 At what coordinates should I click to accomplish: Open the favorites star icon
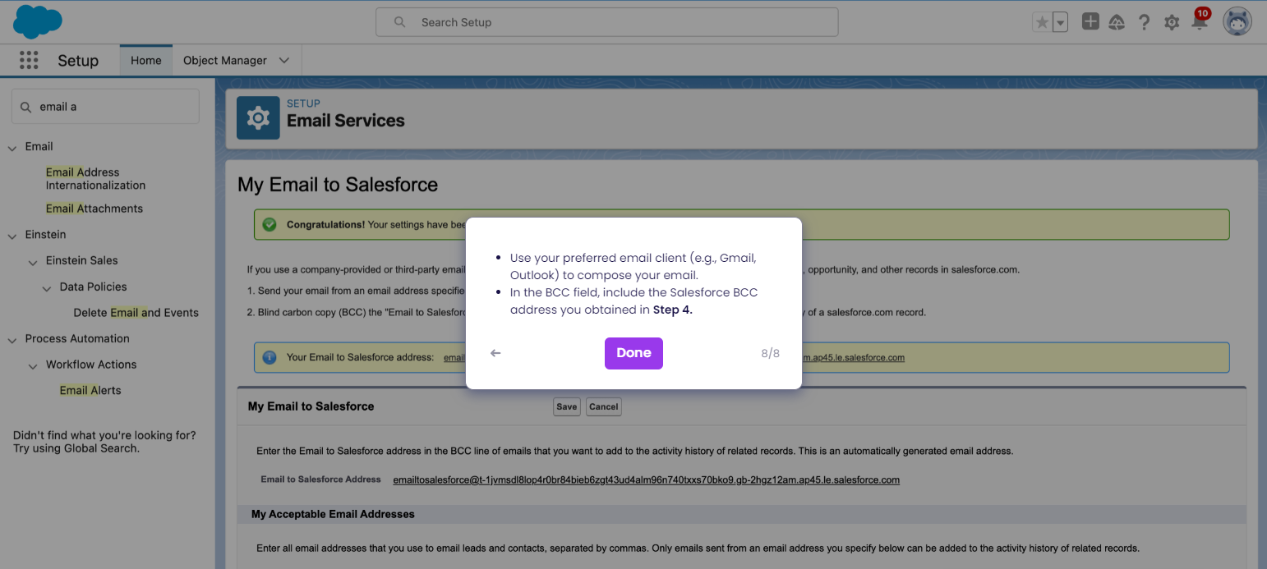coord(1042,22)
